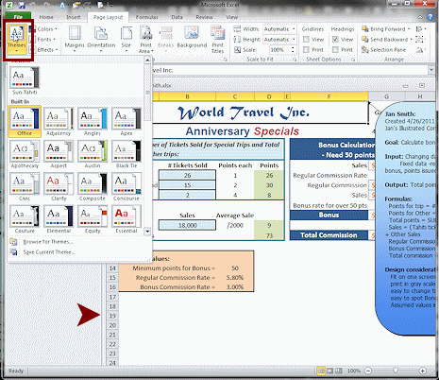439x380 pixels.
Task: Toggle Headings View checkbox
Action: coord(335,40)
